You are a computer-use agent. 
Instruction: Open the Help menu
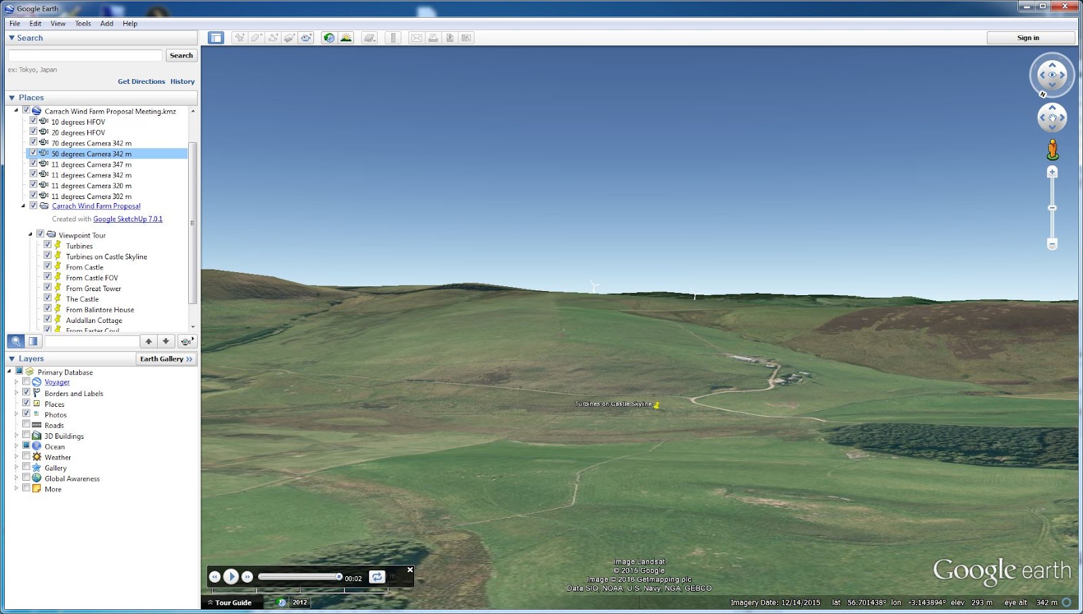coord(130,24)
